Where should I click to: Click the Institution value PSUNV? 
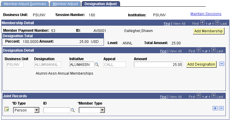click(x=160, y=15)
